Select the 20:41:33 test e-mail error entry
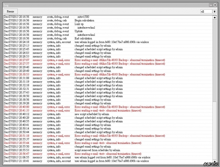Screen dimensions: 220x167 108,111
